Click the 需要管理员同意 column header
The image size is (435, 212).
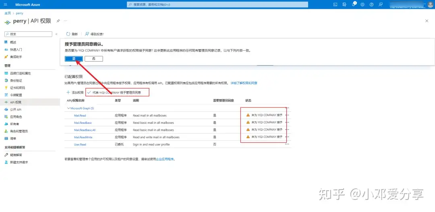pos(223,101)
